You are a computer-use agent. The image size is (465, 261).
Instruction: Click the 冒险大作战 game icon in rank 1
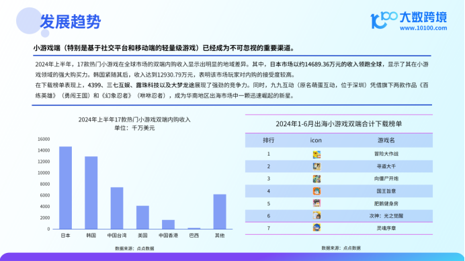316,154
